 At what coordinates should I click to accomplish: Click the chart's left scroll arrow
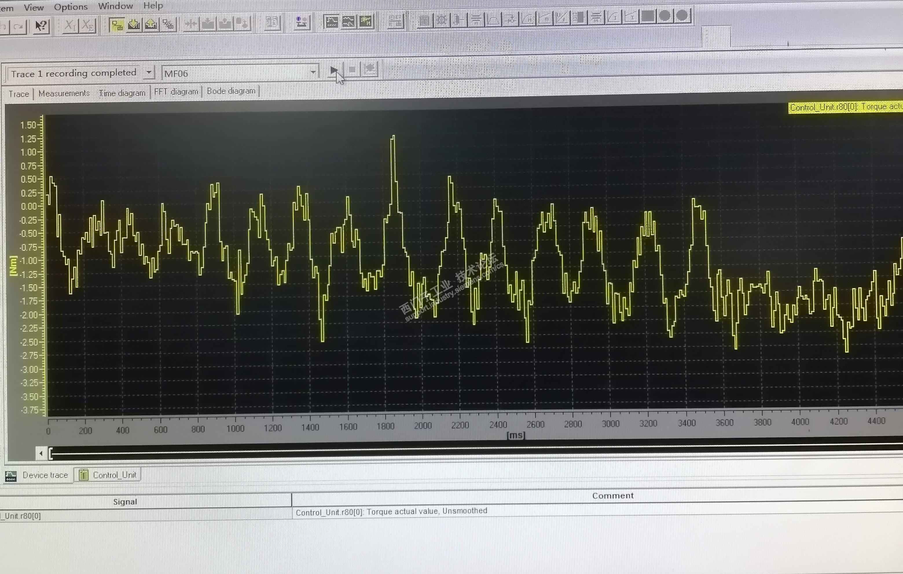[x=41, y=454]
